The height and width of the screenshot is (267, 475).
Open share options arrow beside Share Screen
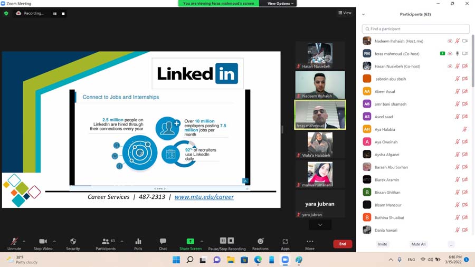click(202, 241)
